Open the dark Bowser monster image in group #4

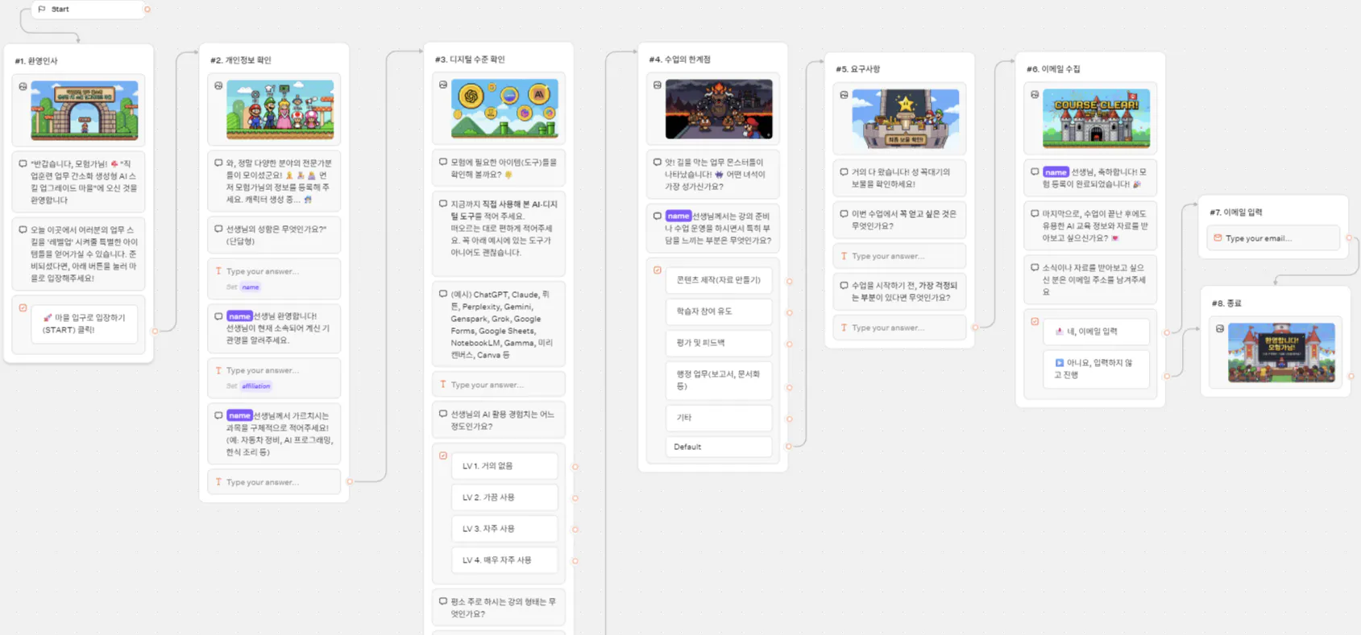tap(719, 109)
